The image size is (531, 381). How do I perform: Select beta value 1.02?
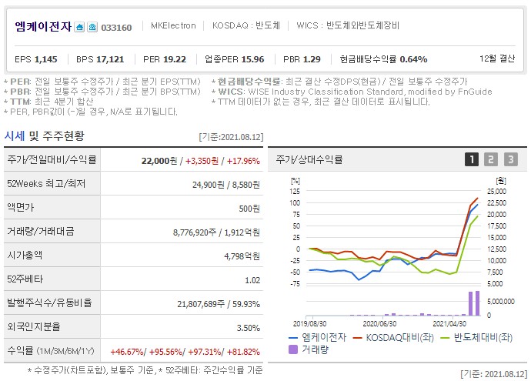252,280
